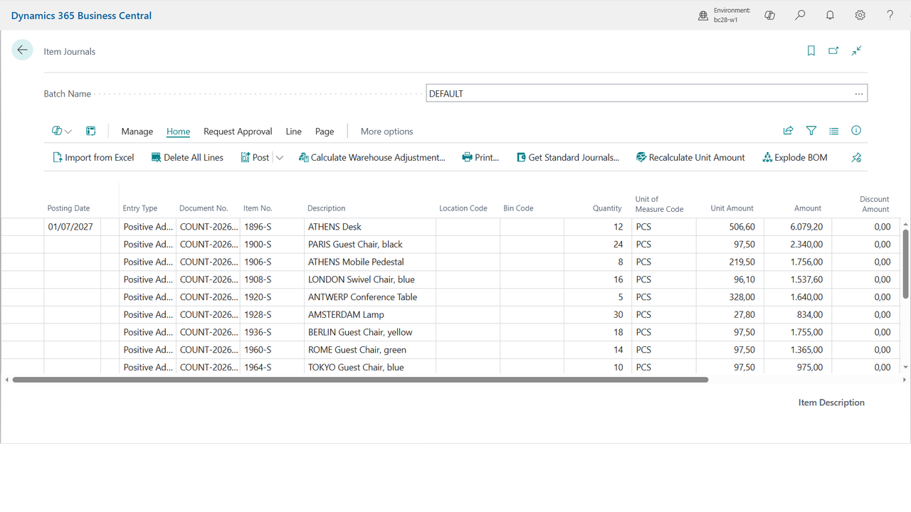Screen dimensions: 911x512
Task: Expand the Post dropdown arrow
Action: pos(280,158)
